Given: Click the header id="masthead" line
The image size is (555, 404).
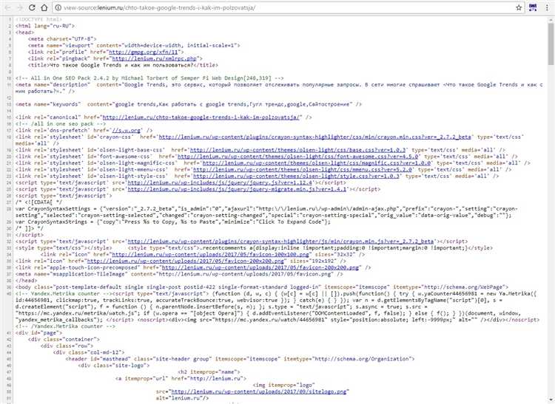Looking at the screenshot, I should tap(240, 359).
